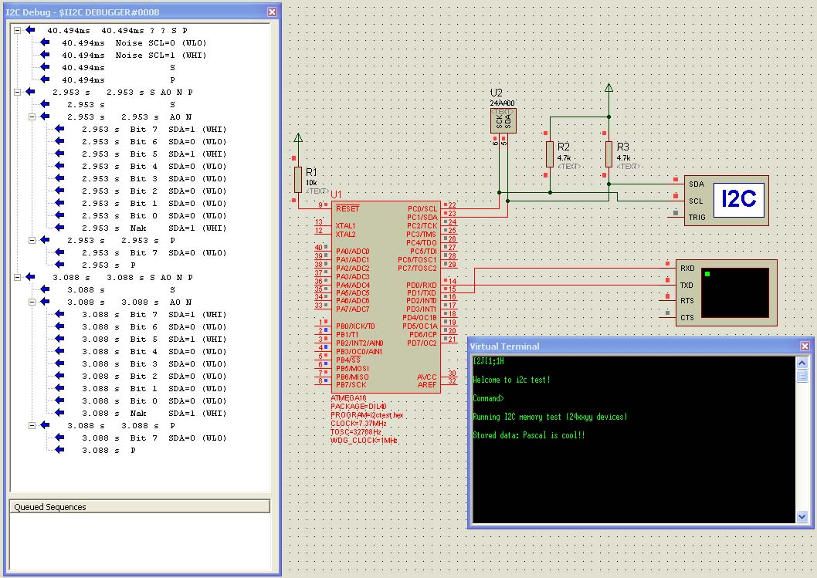817x578 pixels.
Task: Click the Queued Sequences header
Action: coord(139,507)
